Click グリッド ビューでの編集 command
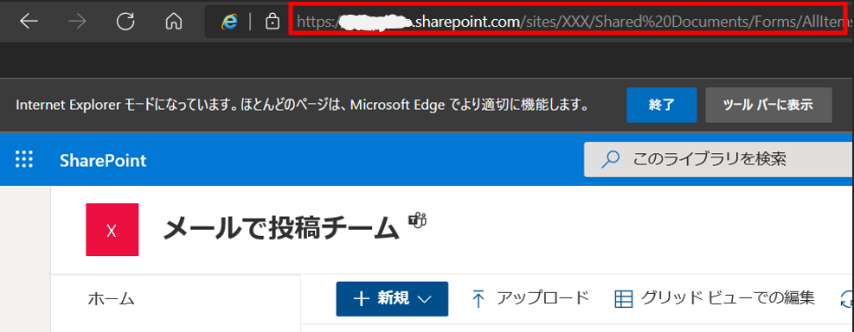 pyautogui.click(x=715, y=298)
